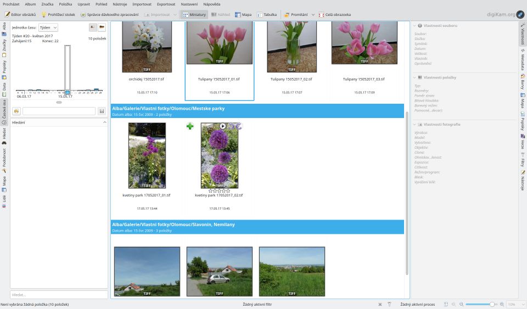Open the Exportovat menu
Viewport: 527px width, 309px height.
click(x=166, y=4)
